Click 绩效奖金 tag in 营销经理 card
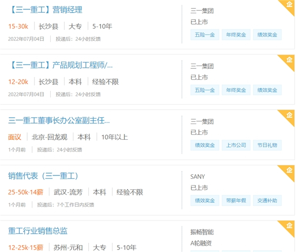Image resolution: width=296 pixels, height=252 pixels. tap(267, 34)
